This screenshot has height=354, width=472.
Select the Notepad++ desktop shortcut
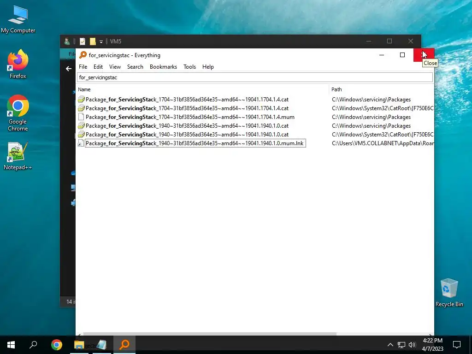coord(18,156)
